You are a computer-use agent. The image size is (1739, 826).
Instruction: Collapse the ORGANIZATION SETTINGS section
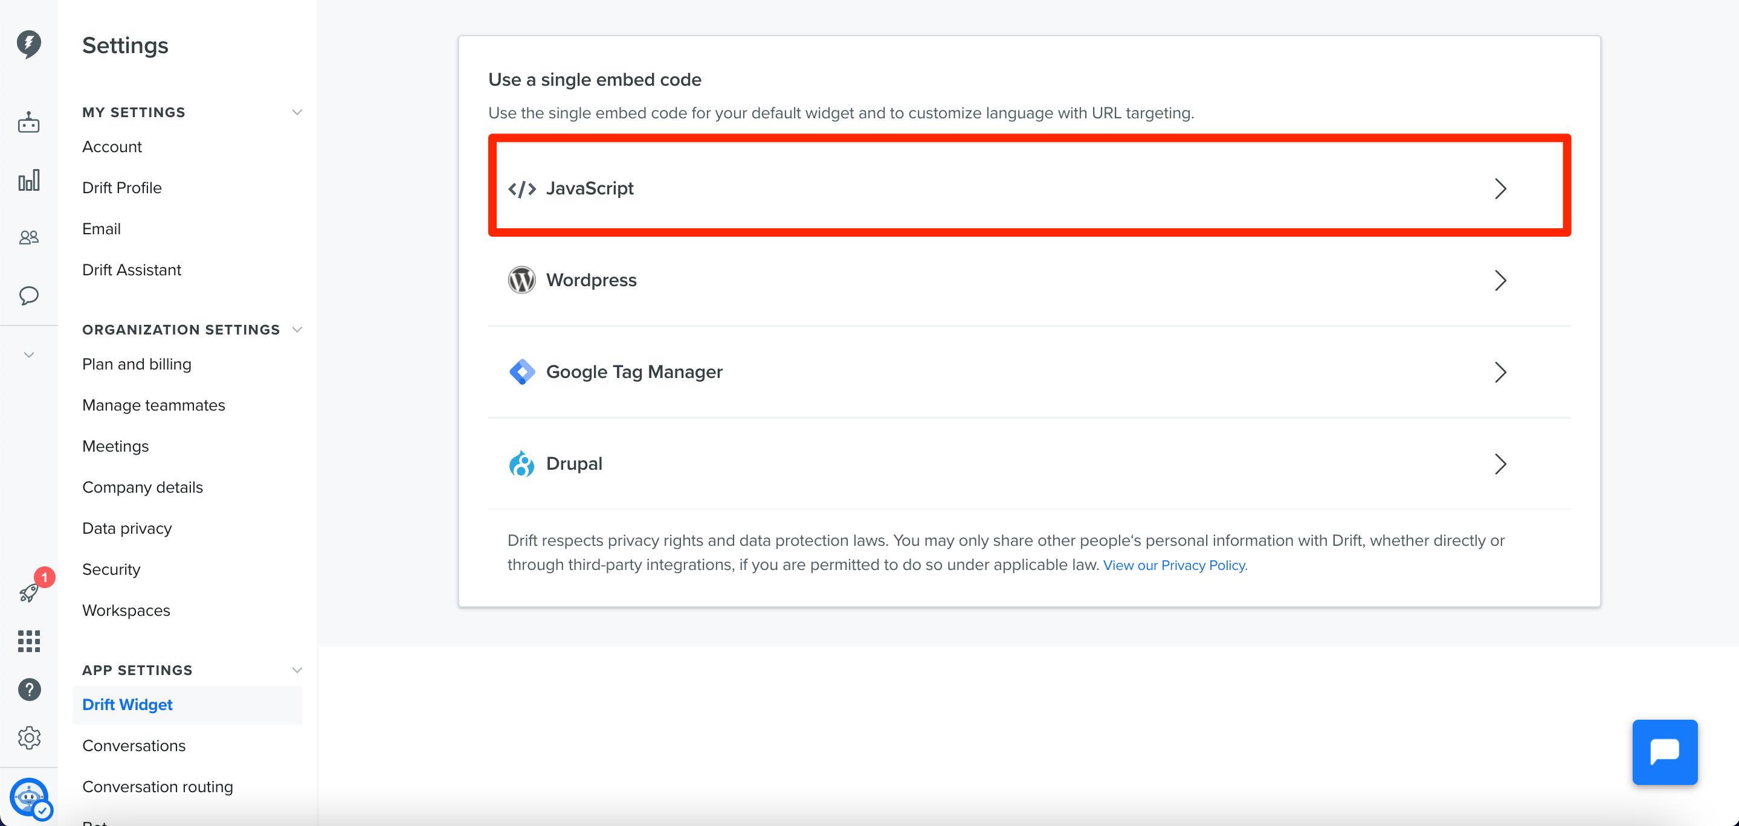(x=297, y=329)
